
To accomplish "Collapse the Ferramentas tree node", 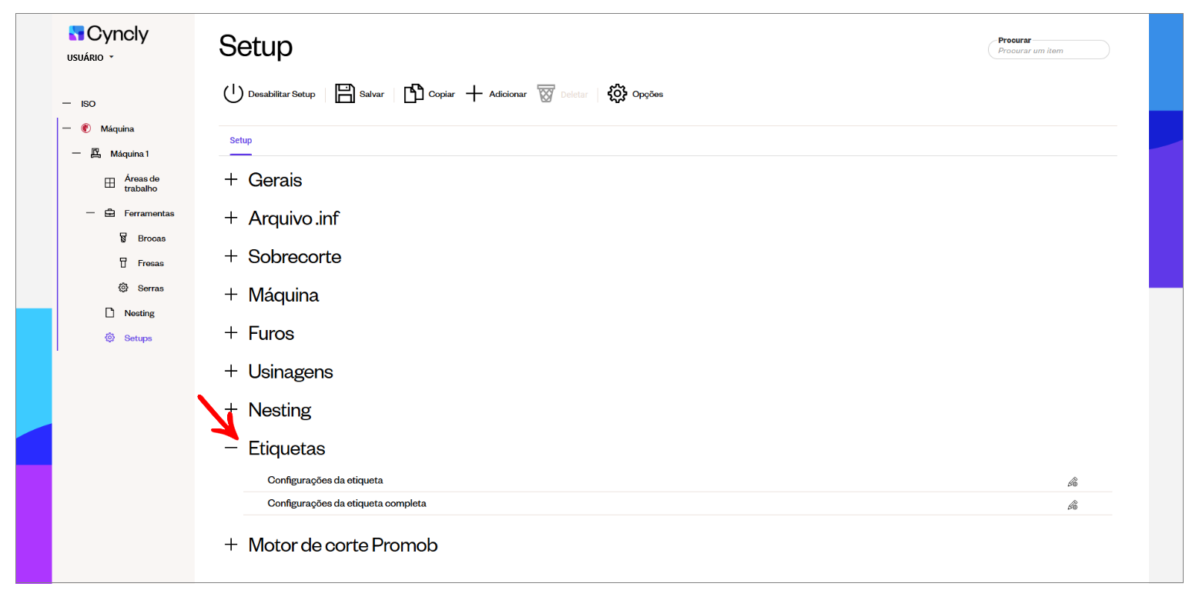I will [x=91, y=213].
